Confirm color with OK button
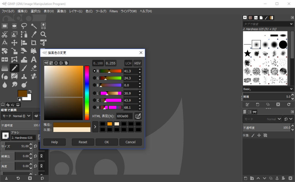295x182 pixels. [x=107, y=142]
